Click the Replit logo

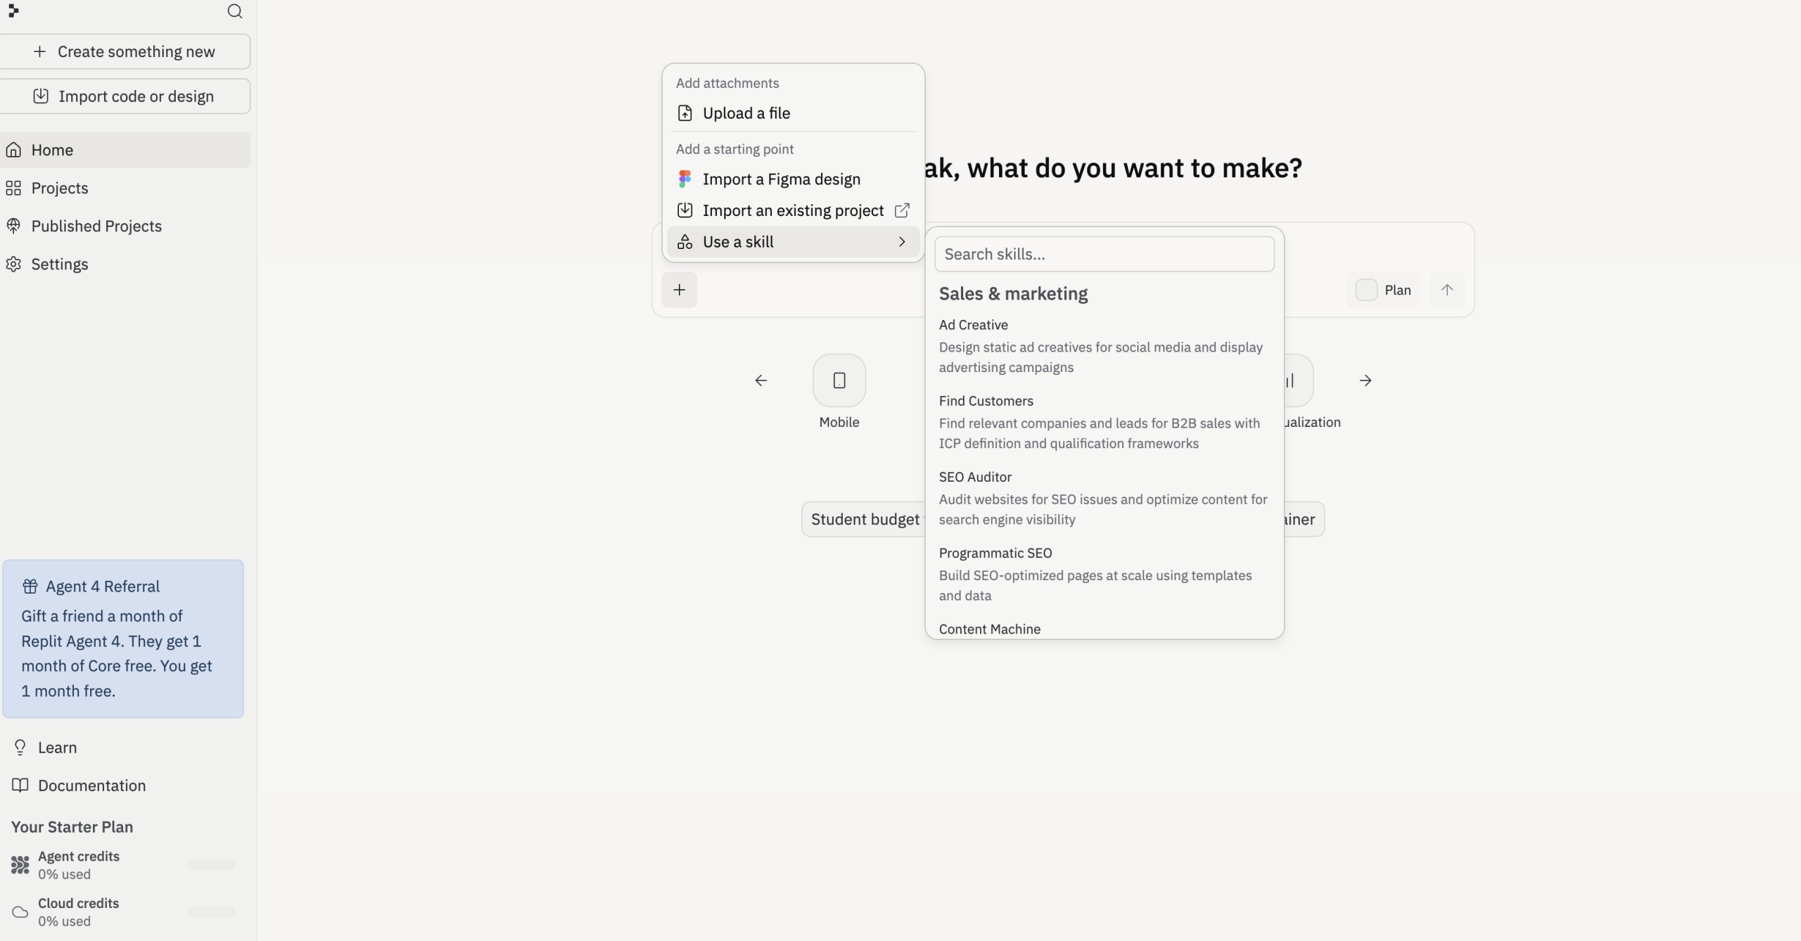point(14,11)
